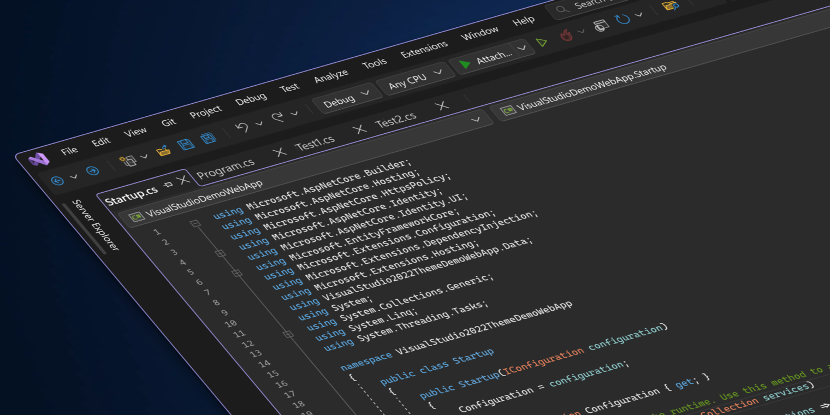This screenshot has width=830, height=415.
Task: Switch to the Program.cs tab
Action: tap(226, 168)
